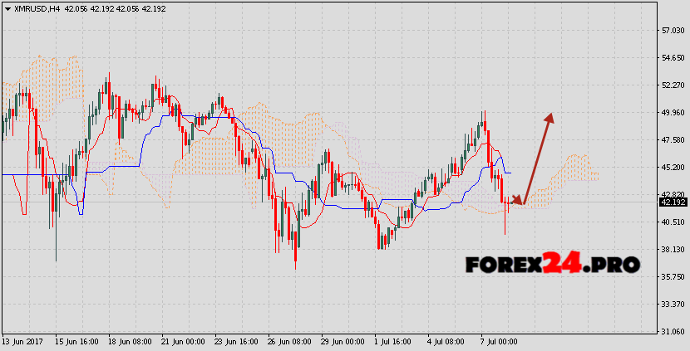
Task: Click the 49.960 price axis label
Action: pos(672,113)
